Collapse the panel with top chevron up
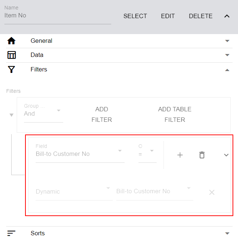The width and height of the screenshot is (238, 240). click(x=227, y=16)
